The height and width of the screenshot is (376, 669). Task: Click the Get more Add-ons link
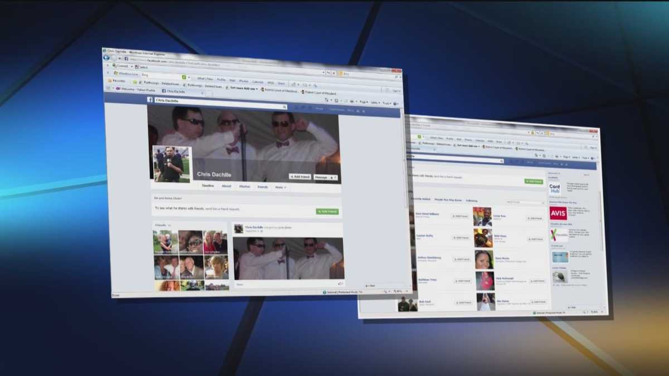coord(243,87)
